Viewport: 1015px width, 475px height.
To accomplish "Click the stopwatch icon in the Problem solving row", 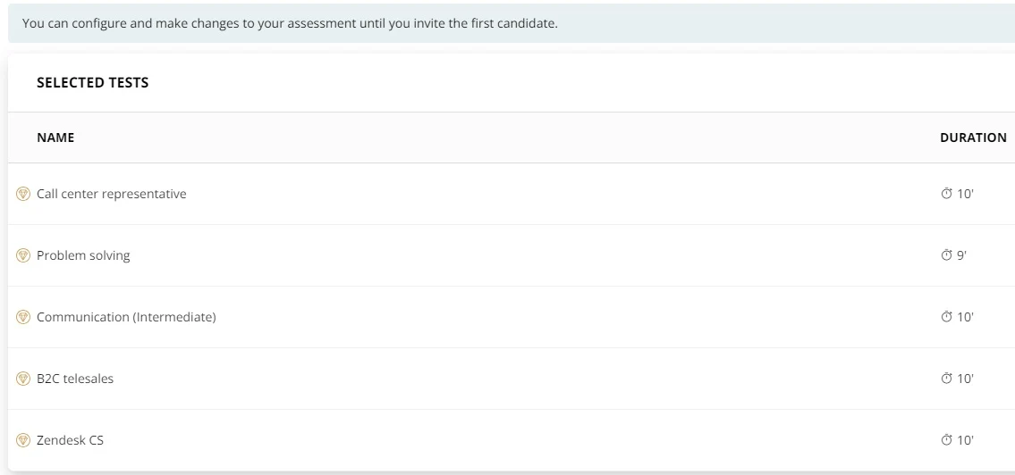I will (946, 254).
